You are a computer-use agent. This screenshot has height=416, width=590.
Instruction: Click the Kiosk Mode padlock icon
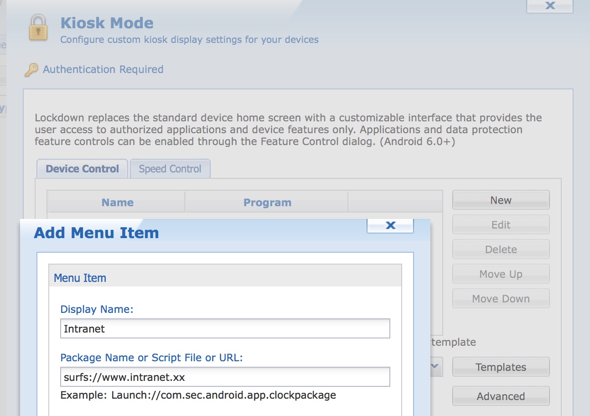(x=38, y=28)
